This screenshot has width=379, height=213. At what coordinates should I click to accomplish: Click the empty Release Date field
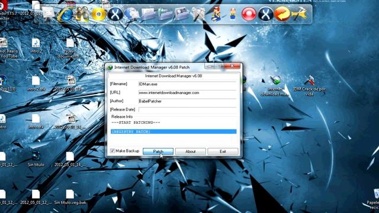point(187,109)
